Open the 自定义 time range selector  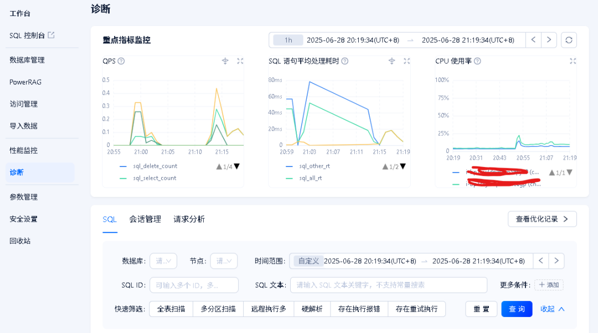[308, 261]
